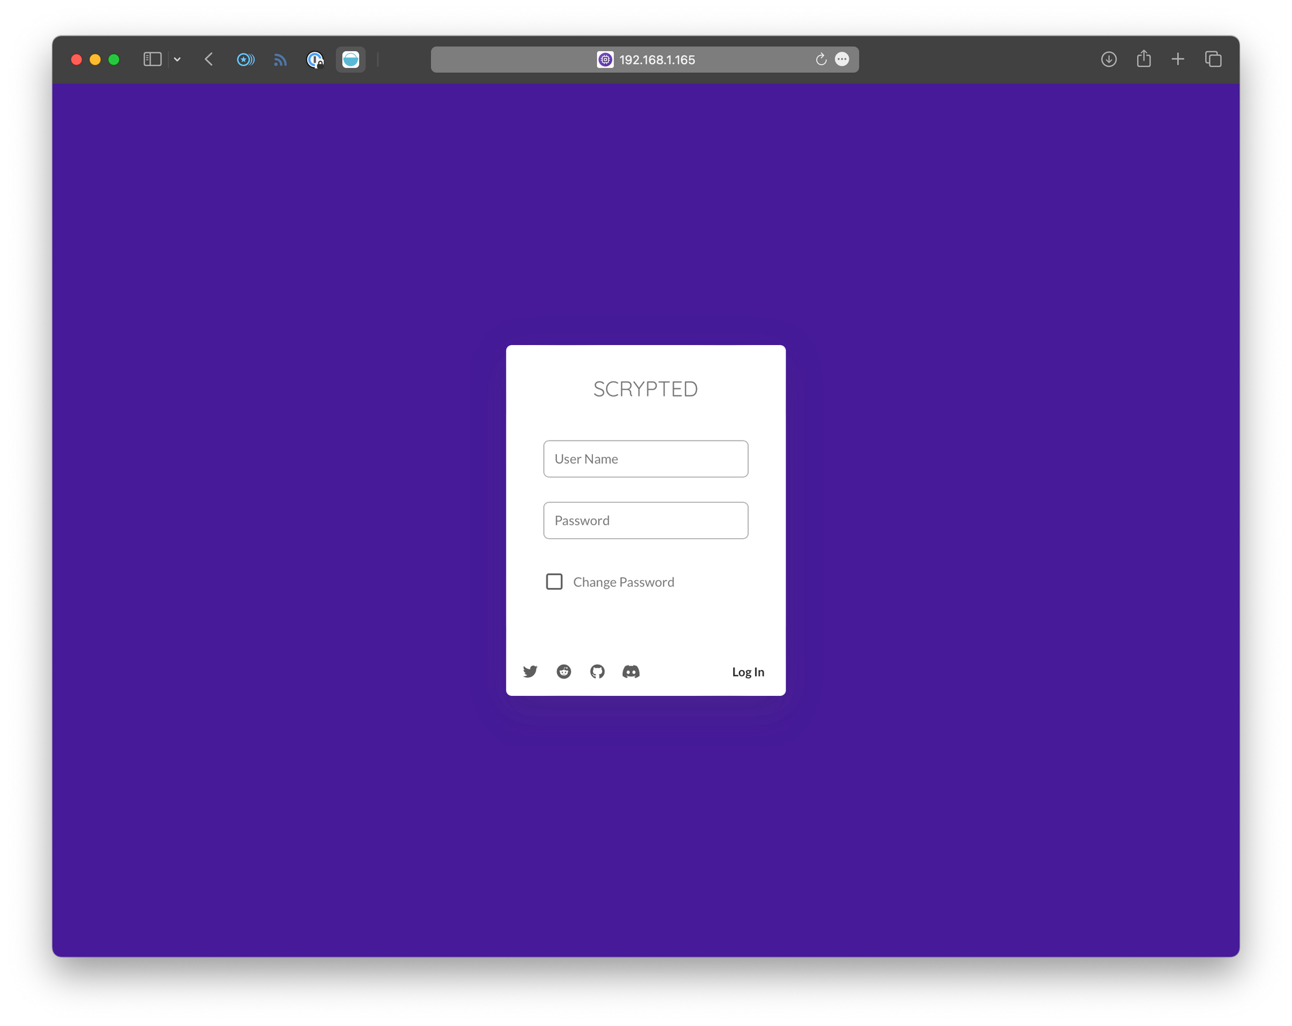
Task: Go back with the browser back arrow
Action: (209, 59)
